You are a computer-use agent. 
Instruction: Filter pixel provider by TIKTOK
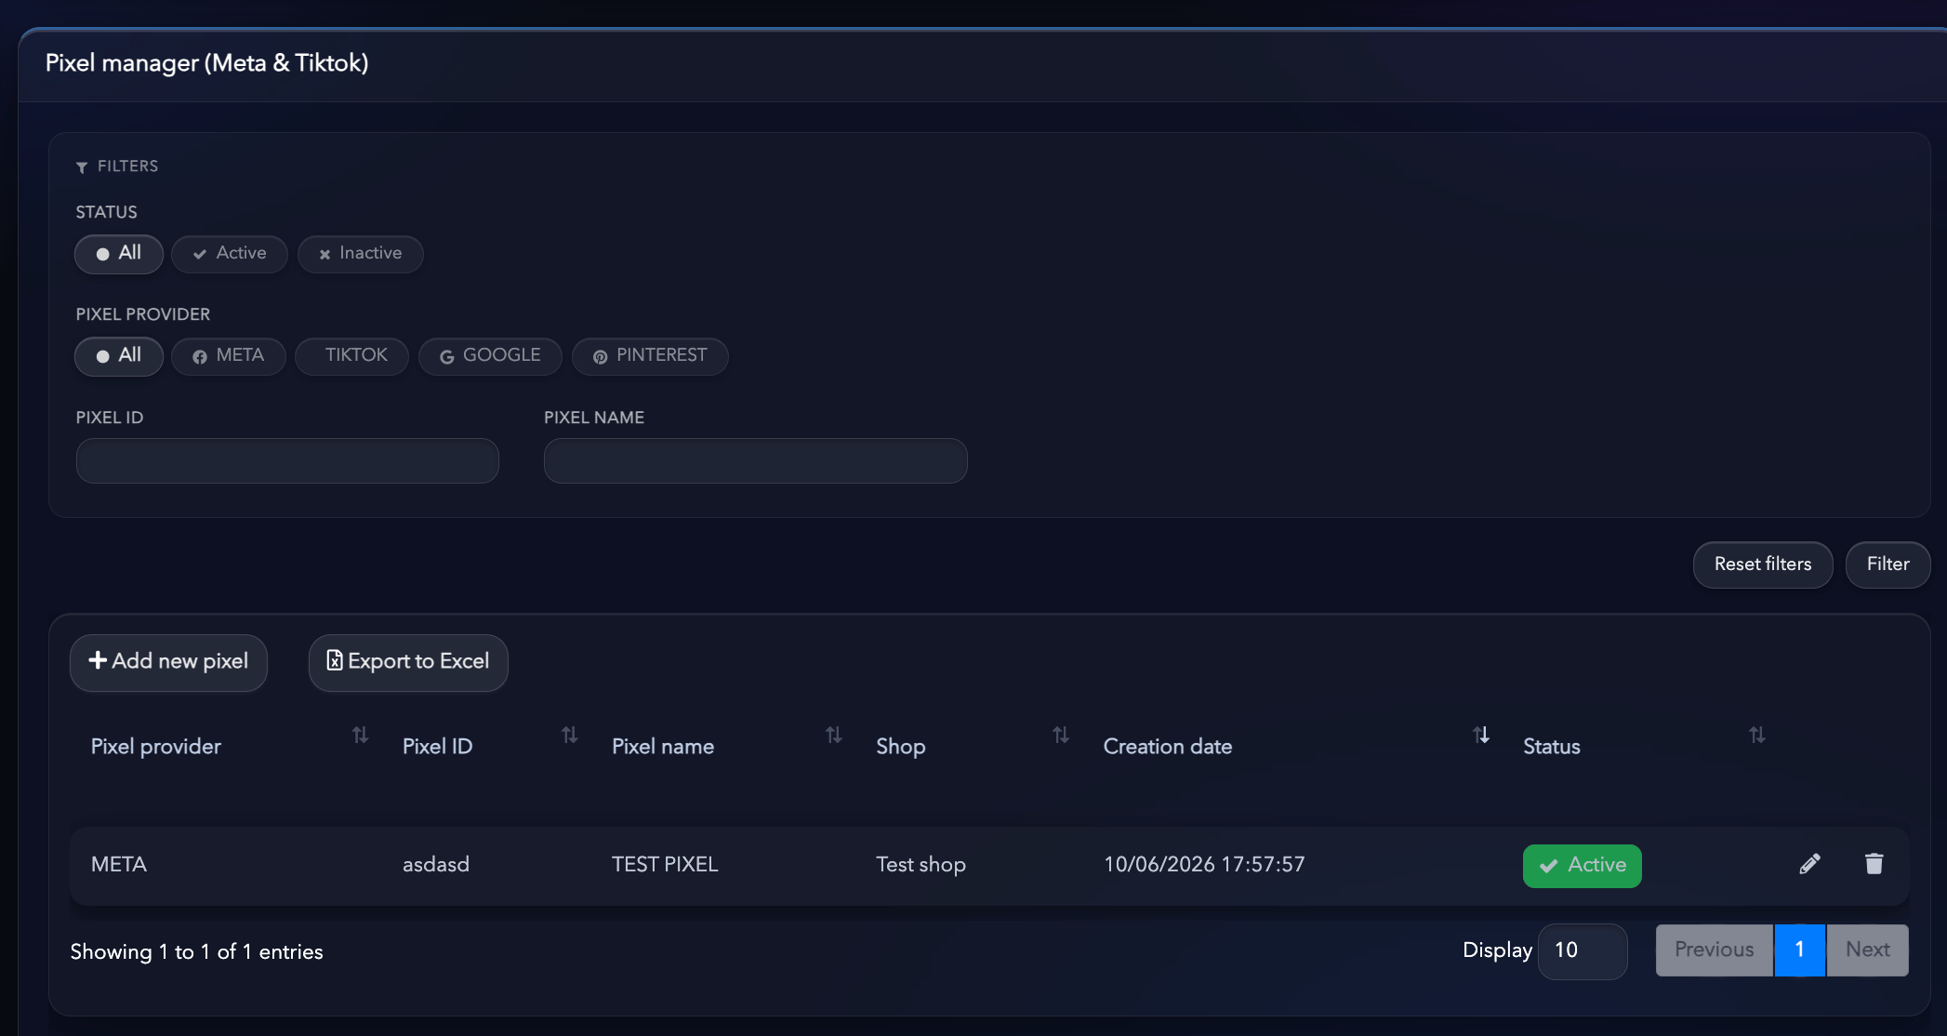(x=352, y=356)
